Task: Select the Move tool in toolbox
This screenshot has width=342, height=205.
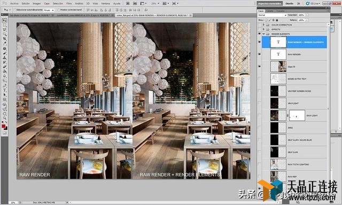Action: click(4, 21)
